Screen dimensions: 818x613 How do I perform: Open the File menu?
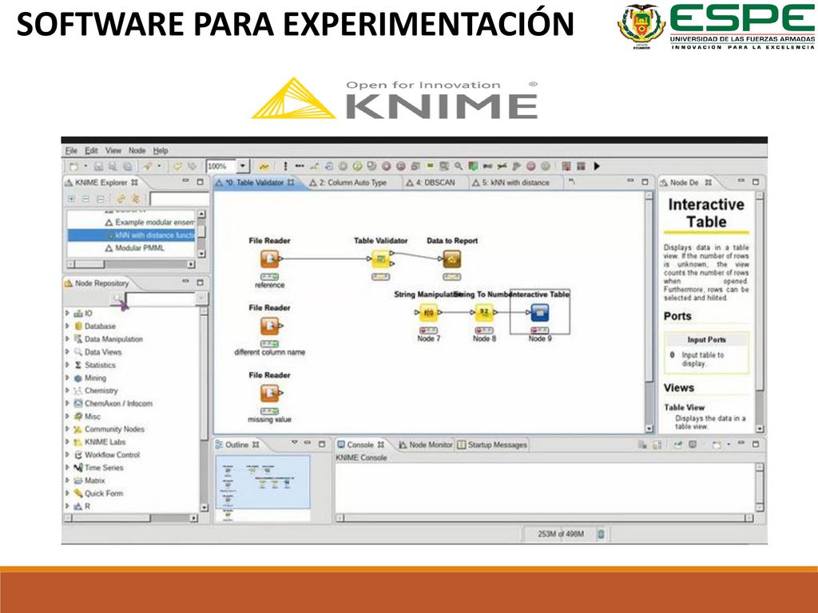pyautogui.click(x=71, y=151)
